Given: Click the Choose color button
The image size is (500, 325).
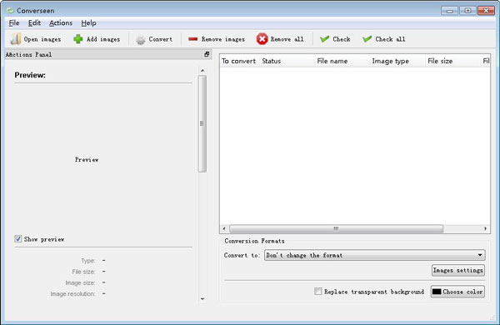Looking at the screenshot, I should 457,292.
